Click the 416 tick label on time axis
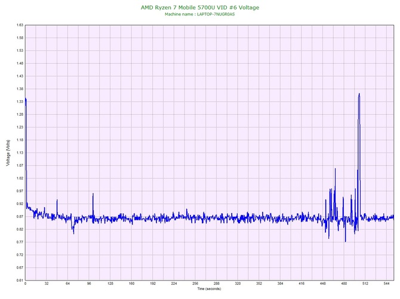 tap(301, 284)
